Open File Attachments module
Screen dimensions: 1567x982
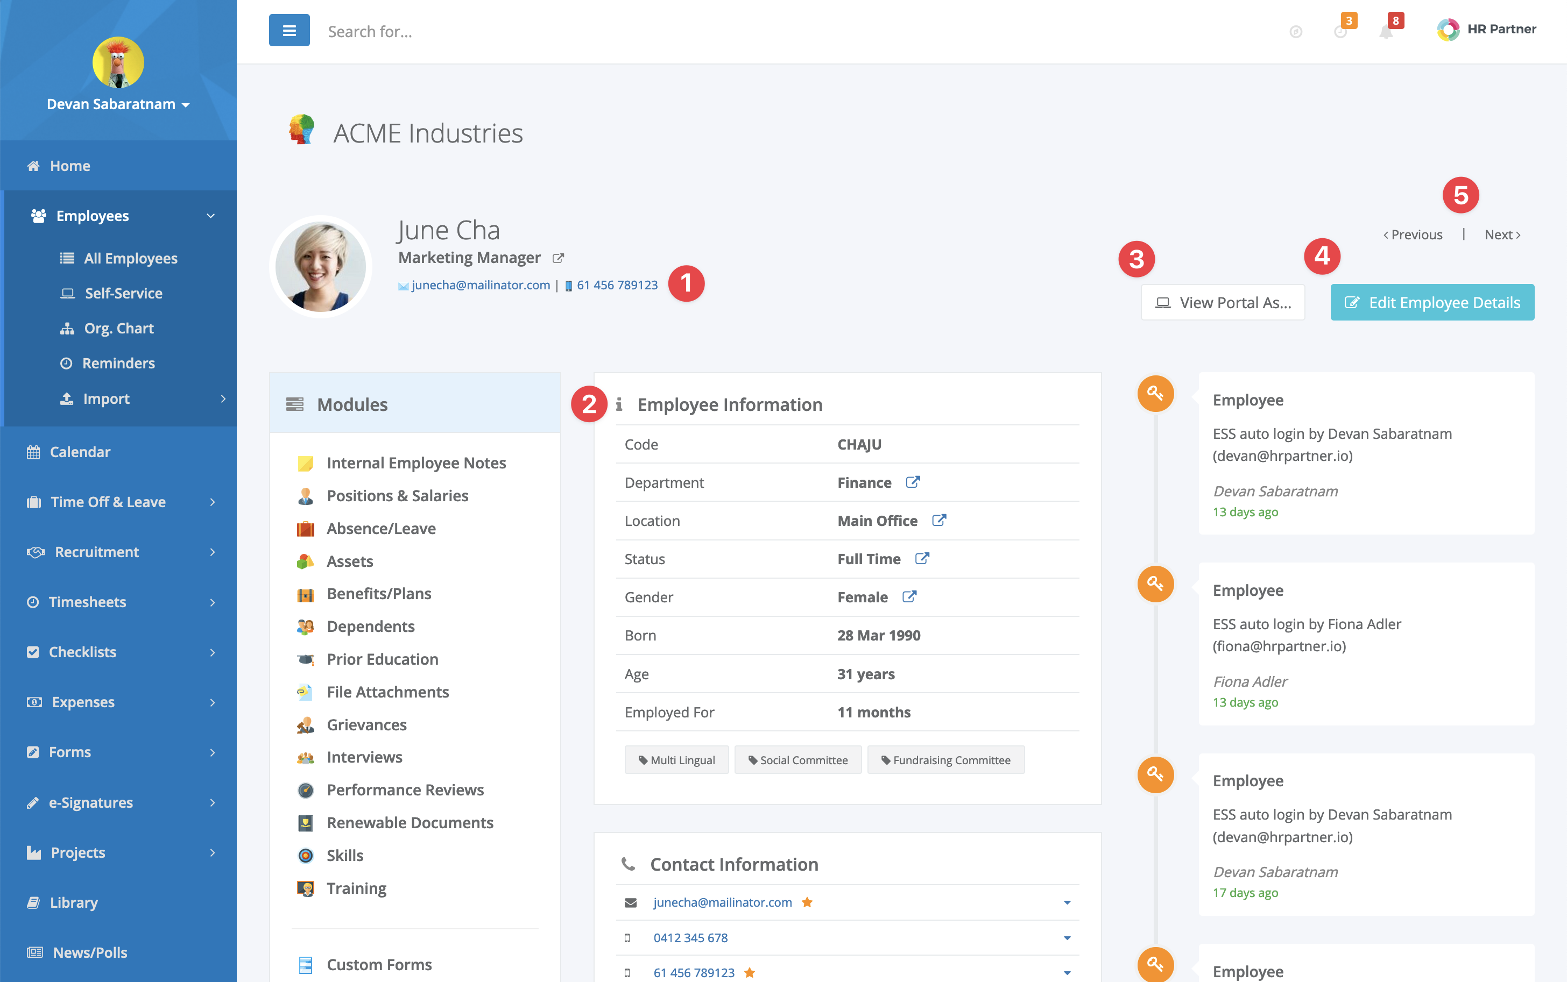(387, 692)
